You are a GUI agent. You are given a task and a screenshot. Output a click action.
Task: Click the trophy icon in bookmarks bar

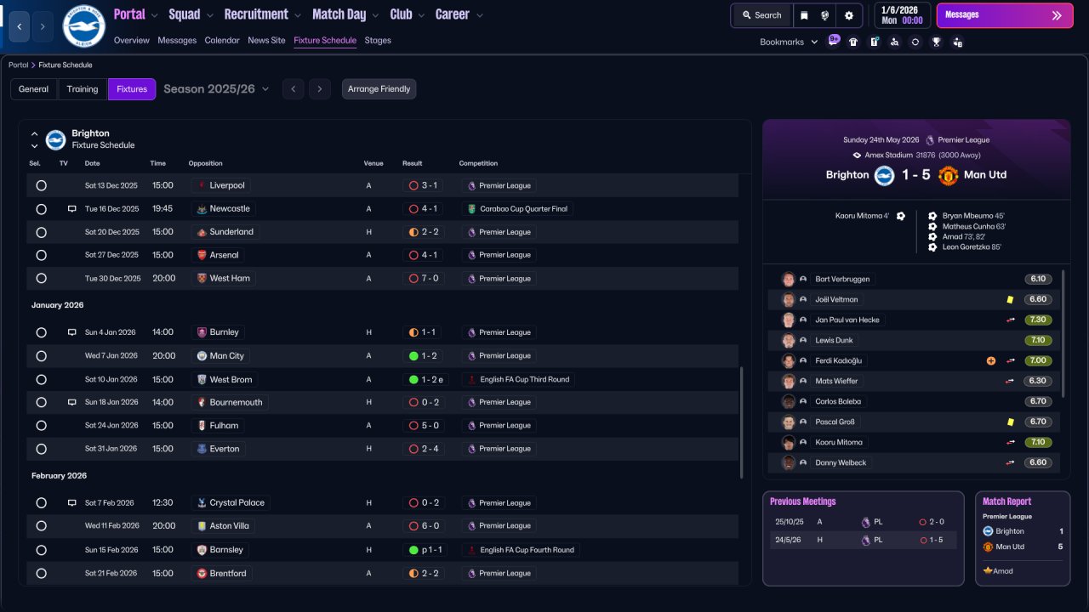936,42
